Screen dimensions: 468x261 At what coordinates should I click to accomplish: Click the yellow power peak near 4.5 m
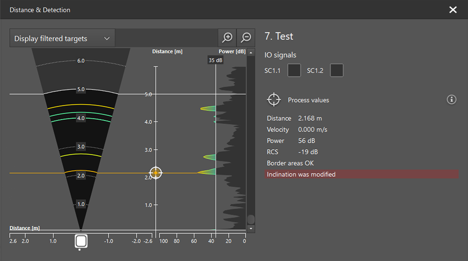pyautogui.click(x=208, y=109)
